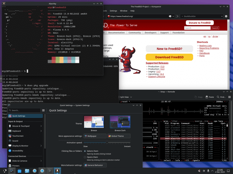This screenshot has width=233, height=174.
Task: Launch Discover software center from taskbar
Action: [x=19, y=171]
